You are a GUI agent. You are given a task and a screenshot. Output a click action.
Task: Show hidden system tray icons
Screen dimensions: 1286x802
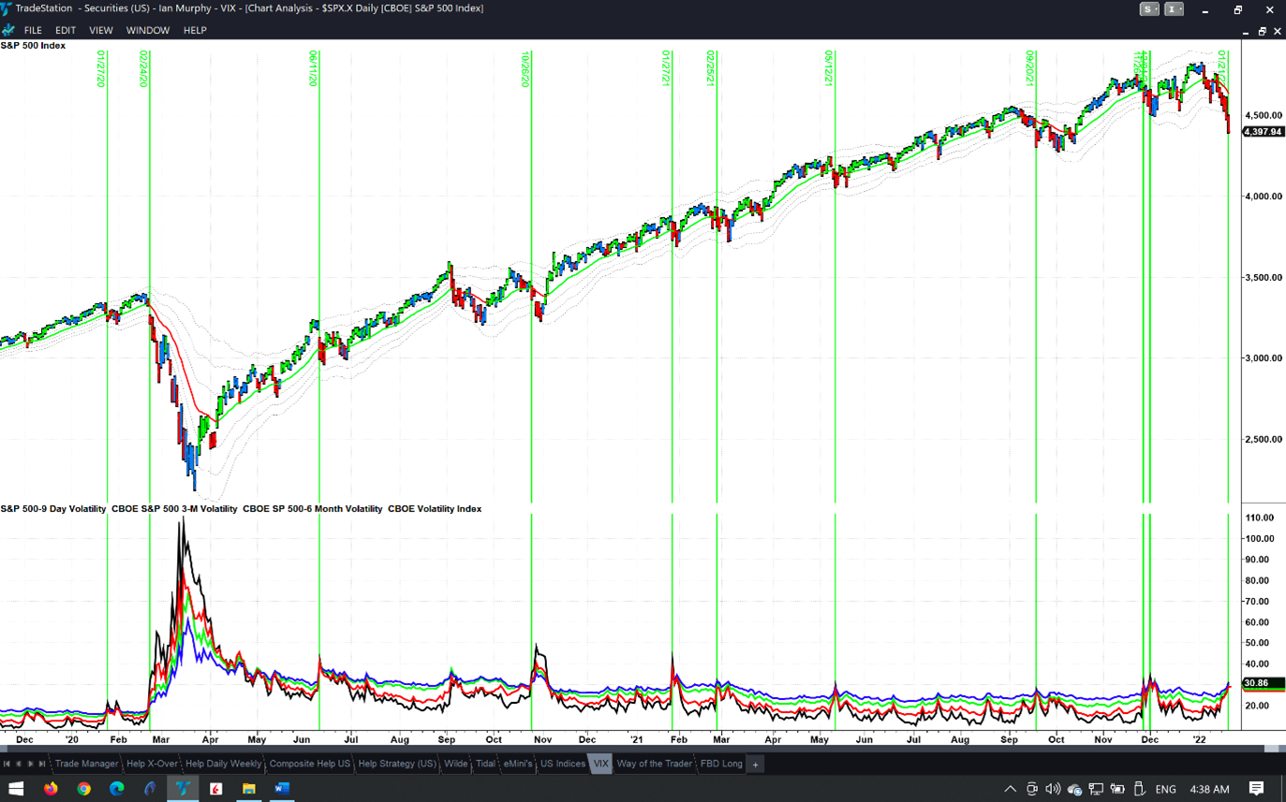tap(1010, 789)
